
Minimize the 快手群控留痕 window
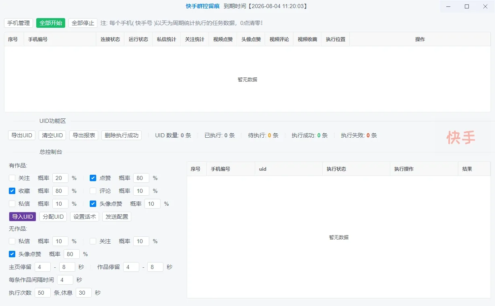tap(449, 6)
